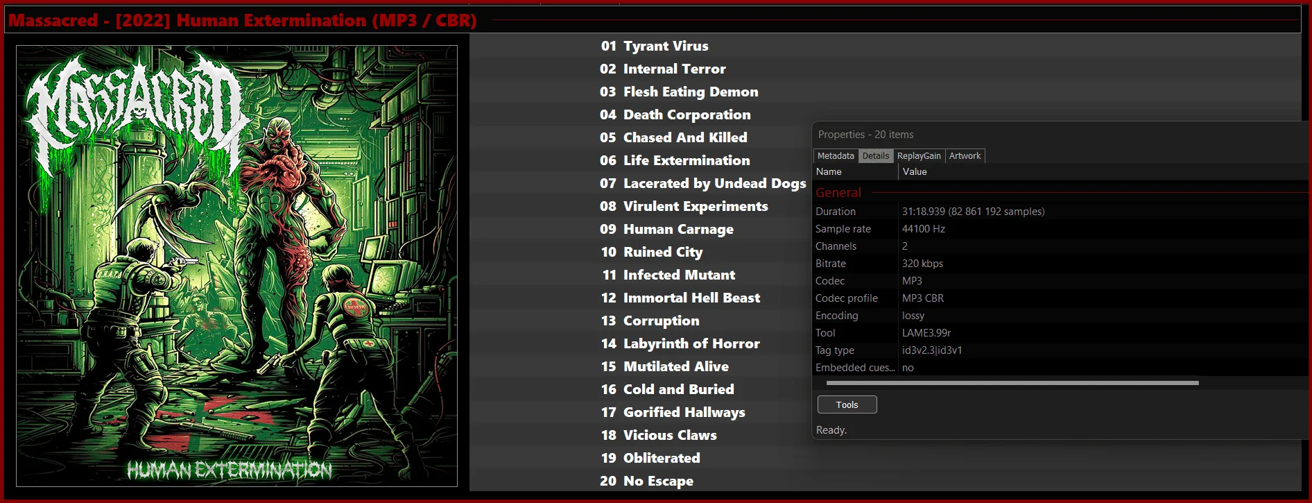This screenshot has width=1312, height=503.
Task: Select track 01 Tyrant Virus
Action: 654,46
